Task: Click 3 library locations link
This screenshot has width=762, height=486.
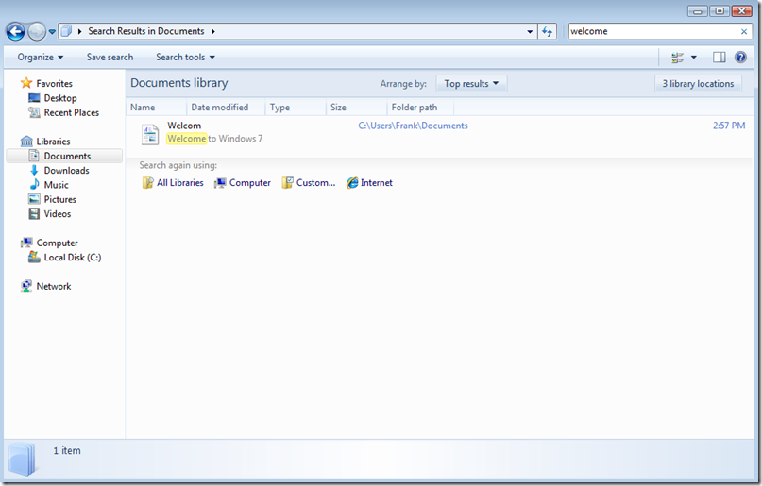Action: [698, 83]
